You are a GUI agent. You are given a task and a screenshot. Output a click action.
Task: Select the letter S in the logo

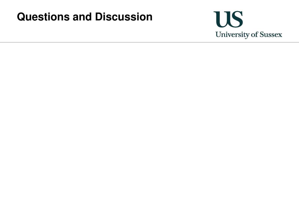[236, 19]
